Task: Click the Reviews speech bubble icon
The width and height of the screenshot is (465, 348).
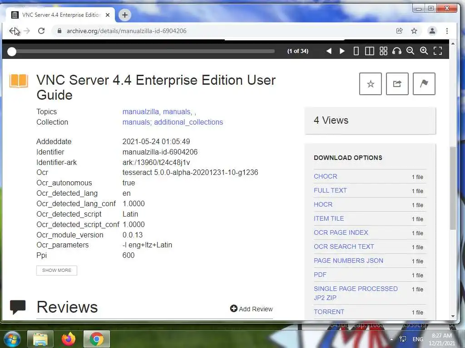Action: tap(18, 307)
